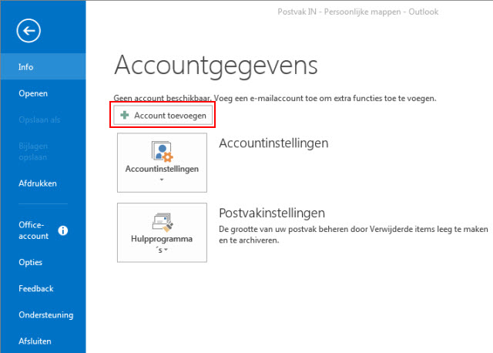Image resolution: width=493 pixels, height=353 pixels.
Task: Click the info icon beside Office-account
Action: click(63, 230)
